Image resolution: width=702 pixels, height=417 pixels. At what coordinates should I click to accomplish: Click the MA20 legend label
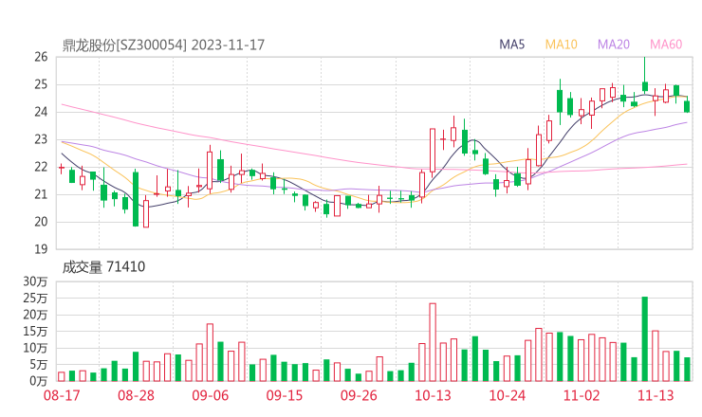[614, 45]
